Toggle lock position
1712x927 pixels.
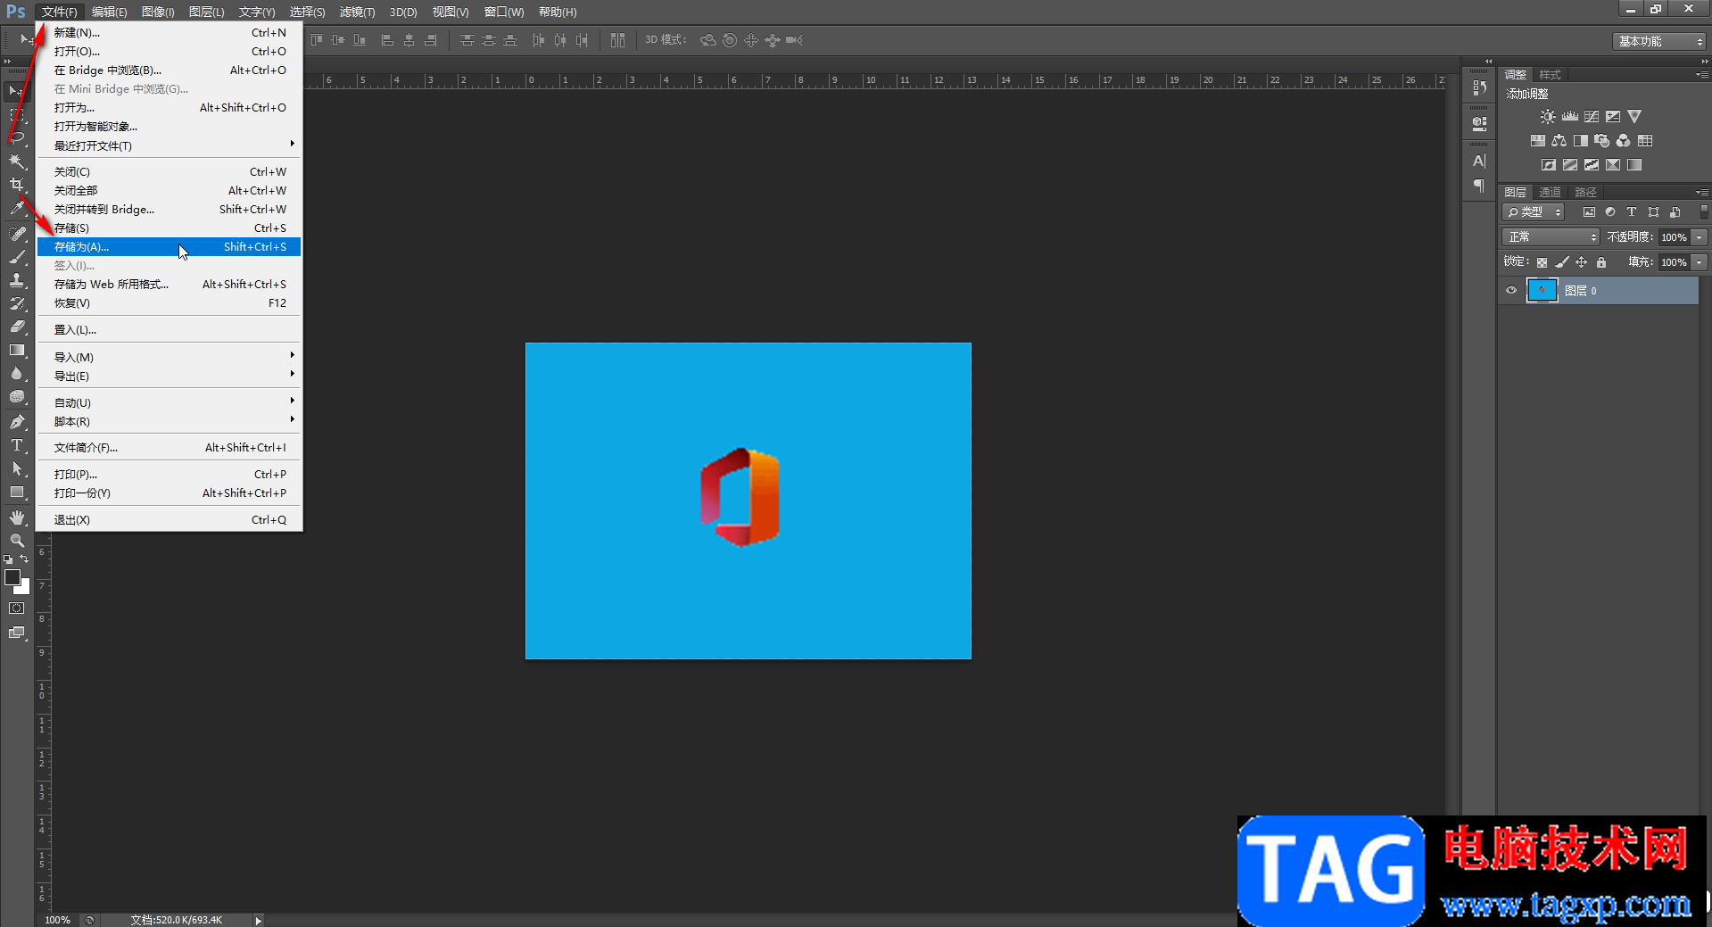(x=1581, y=262)
